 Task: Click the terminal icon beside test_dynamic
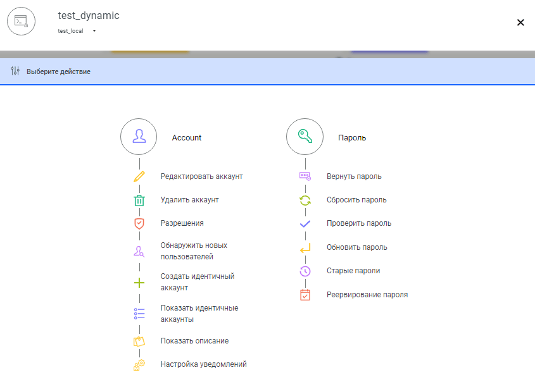[21, 21]
